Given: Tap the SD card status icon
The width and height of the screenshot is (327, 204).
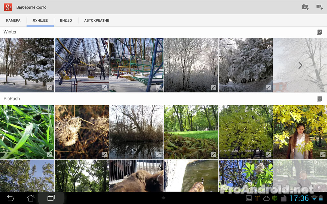Looking at the screenshot, I should point(283,198).
